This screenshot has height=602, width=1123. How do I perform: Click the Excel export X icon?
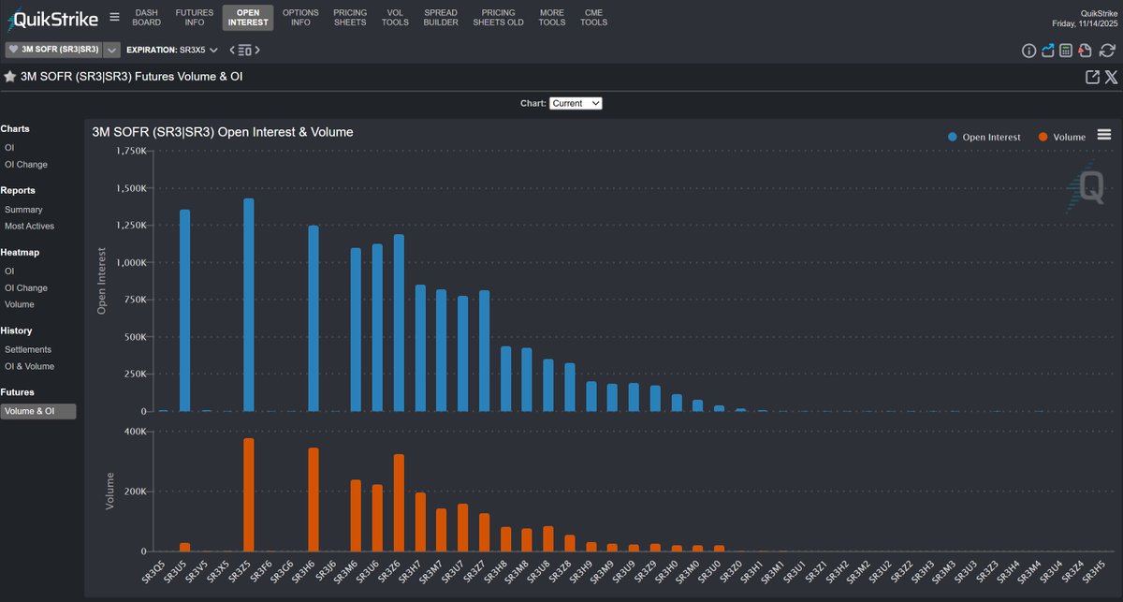[1111, 77]
